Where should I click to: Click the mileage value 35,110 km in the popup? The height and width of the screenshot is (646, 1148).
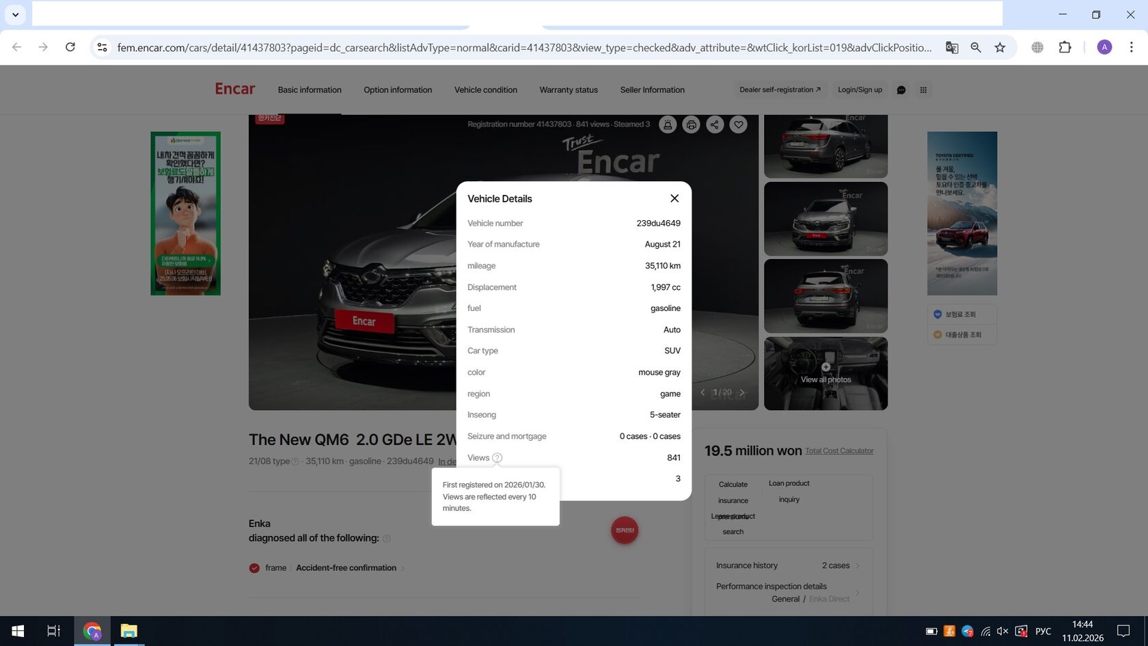662,266
